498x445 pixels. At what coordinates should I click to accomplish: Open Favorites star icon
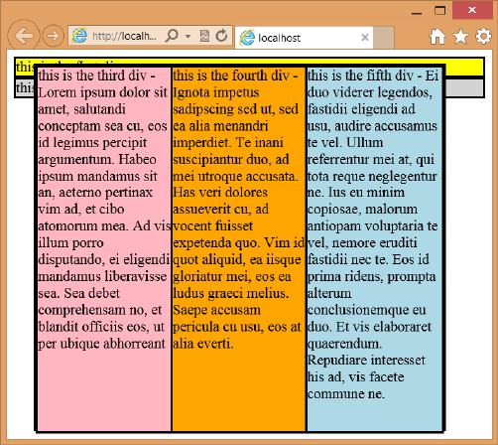(460, 37)
